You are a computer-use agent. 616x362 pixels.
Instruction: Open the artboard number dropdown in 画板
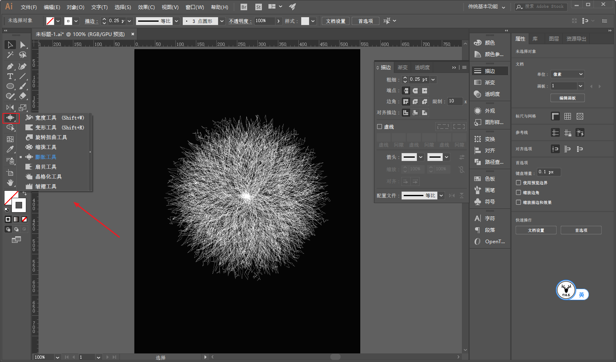coord(580,86)
